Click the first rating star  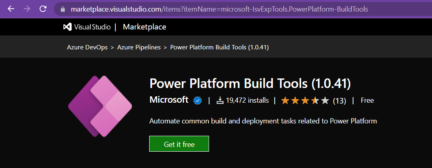click(x=285, y=100)
